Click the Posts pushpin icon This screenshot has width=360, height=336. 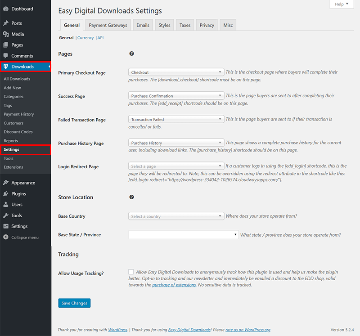[6, 23]
